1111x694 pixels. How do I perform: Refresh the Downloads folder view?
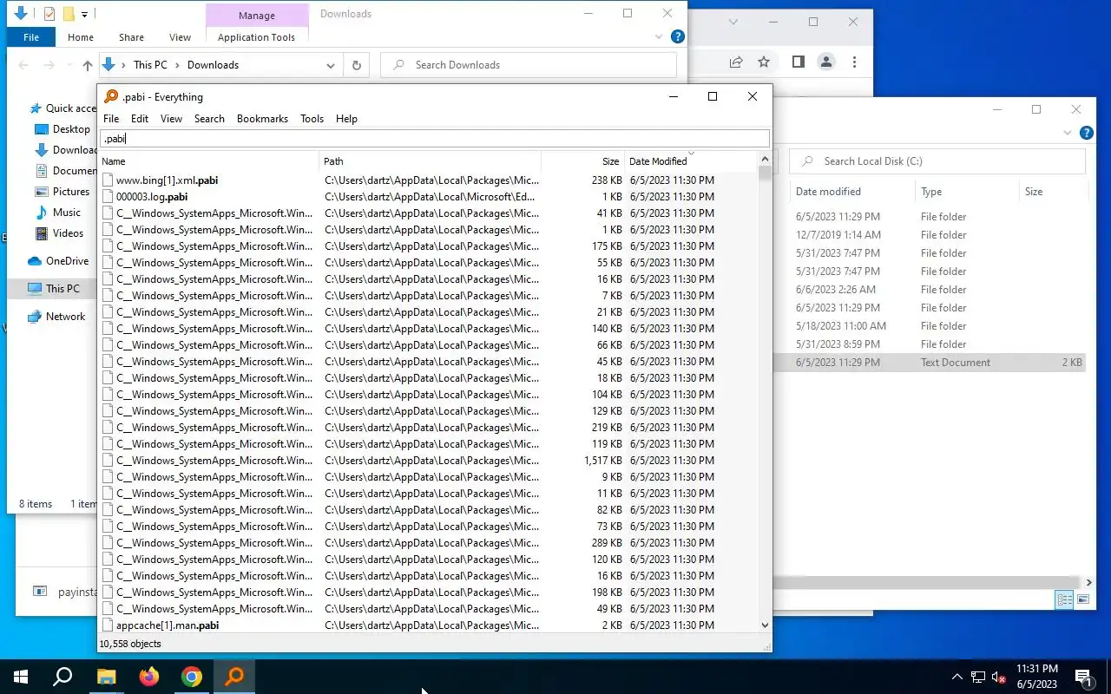356,65
